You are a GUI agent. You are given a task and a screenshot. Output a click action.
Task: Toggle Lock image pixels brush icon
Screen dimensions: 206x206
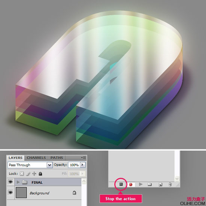[x=28, y=174]
